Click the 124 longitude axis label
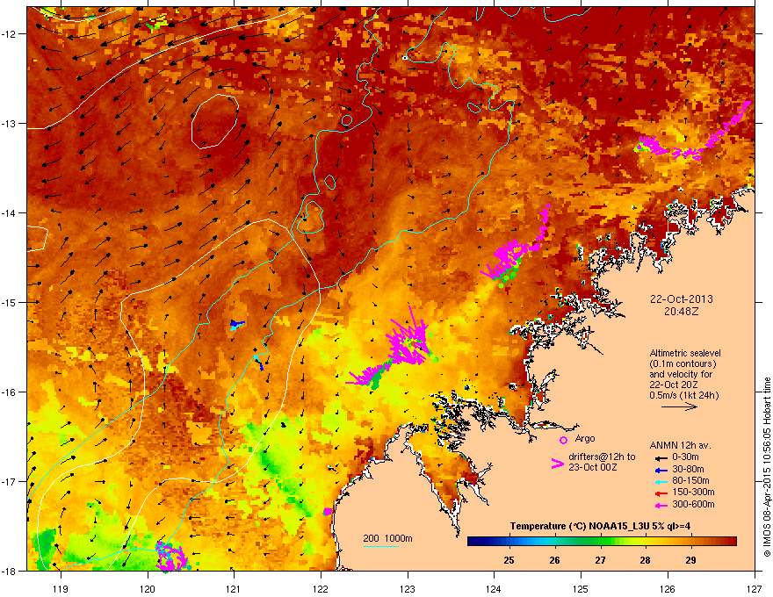 pos(494,588)
